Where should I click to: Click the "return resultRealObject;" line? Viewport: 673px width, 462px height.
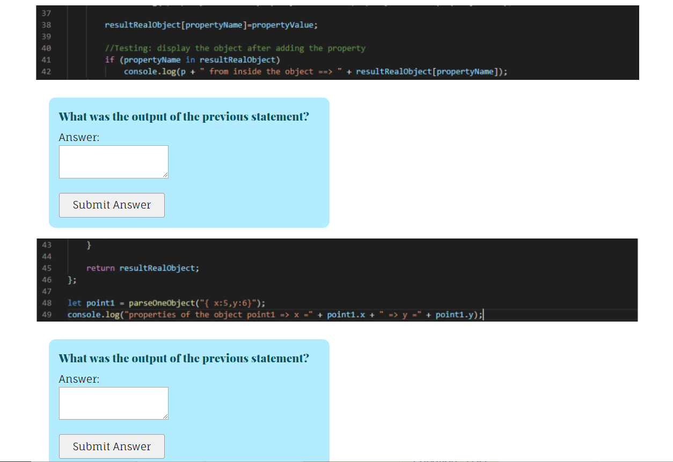(143, 268)
